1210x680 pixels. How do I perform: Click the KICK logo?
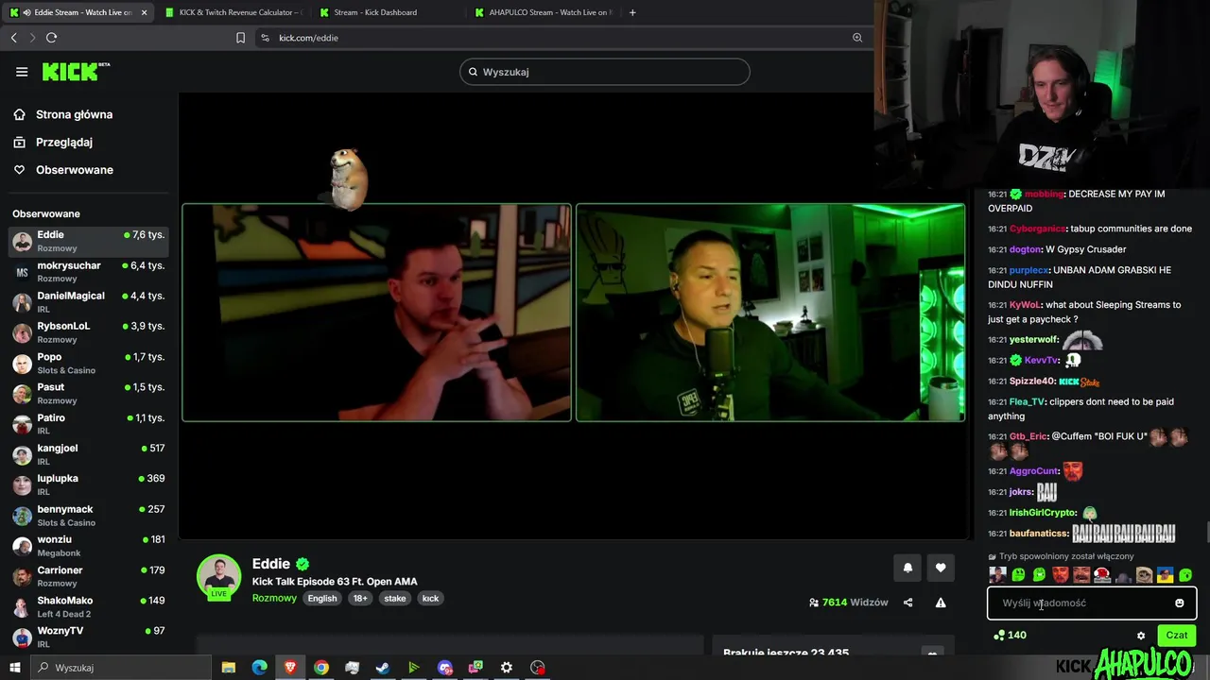pos(76,72)
